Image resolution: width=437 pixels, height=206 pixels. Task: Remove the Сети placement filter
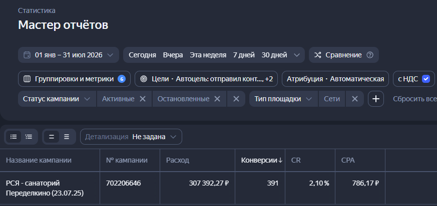pos(354,99)
